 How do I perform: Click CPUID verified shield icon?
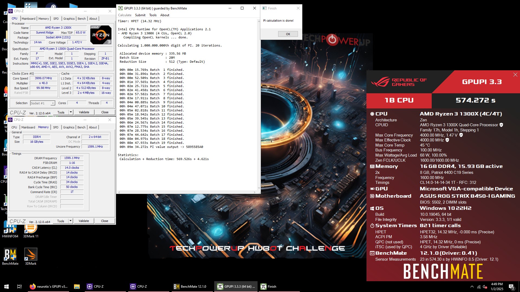pos(501,125)
